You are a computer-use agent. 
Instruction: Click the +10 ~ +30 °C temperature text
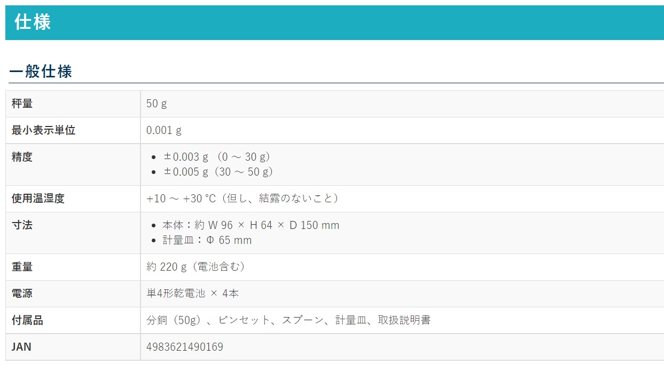tap(243, 199)
